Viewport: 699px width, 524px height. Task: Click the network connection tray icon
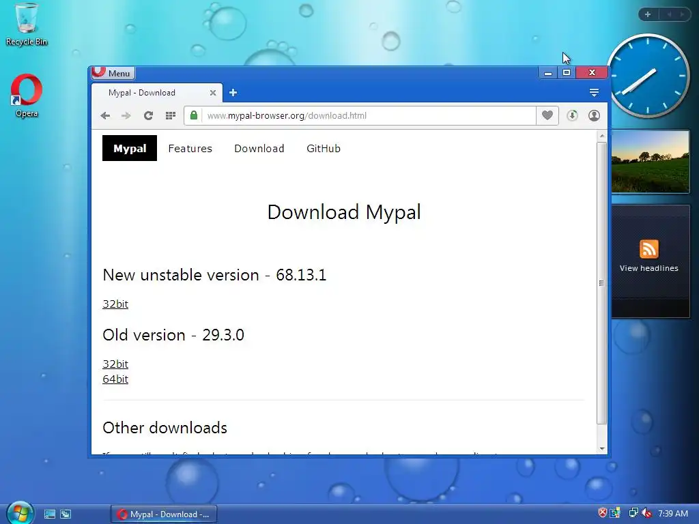[633, 513]
